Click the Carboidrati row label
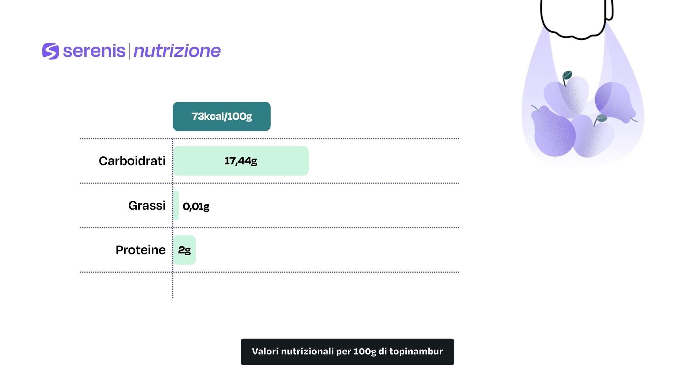 point(132,161)
